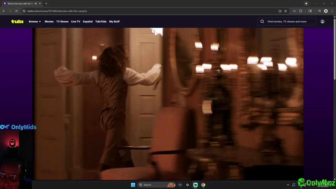Open Chrome three-dot menu
This screenshot has height=189, width=336.
click(x=332, y=11)
